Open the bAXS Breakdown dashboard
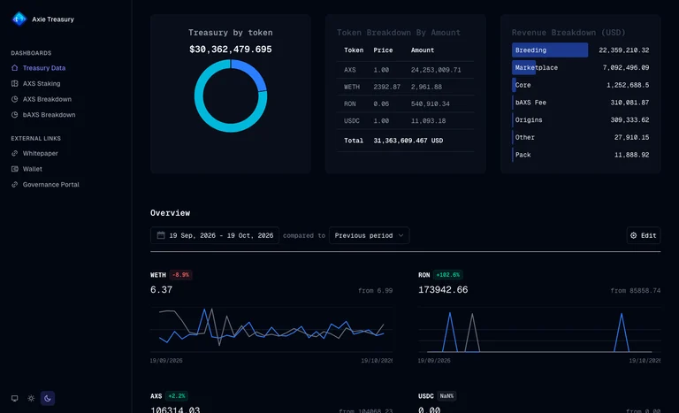Screen dimensions: 679x413 point(49,115)
